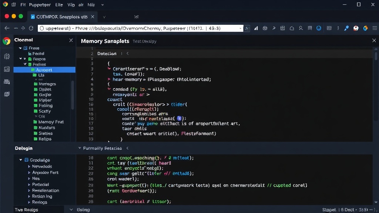Select the Oieliet folder
379x213 pixels.
click(x=43, y=89)
